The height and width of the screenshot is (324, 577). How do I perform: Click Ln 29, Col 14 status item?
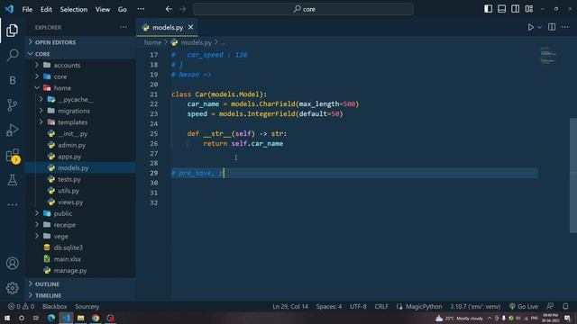[x=290, y=306]
